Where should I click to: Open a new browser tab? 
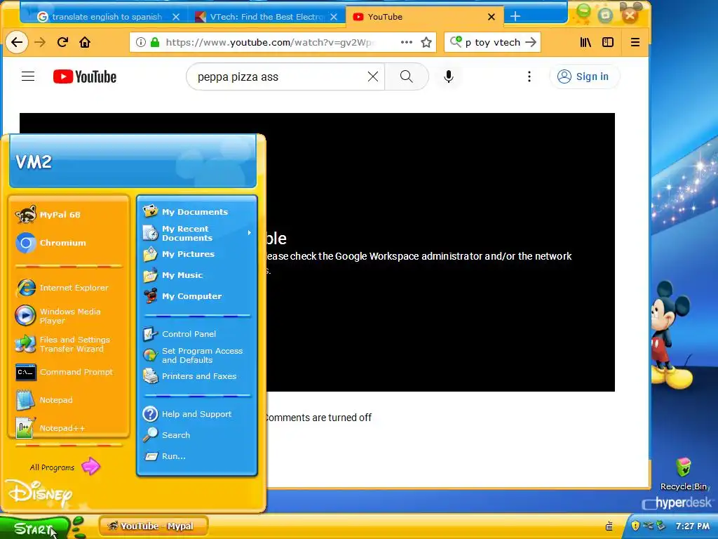[515, 17]
